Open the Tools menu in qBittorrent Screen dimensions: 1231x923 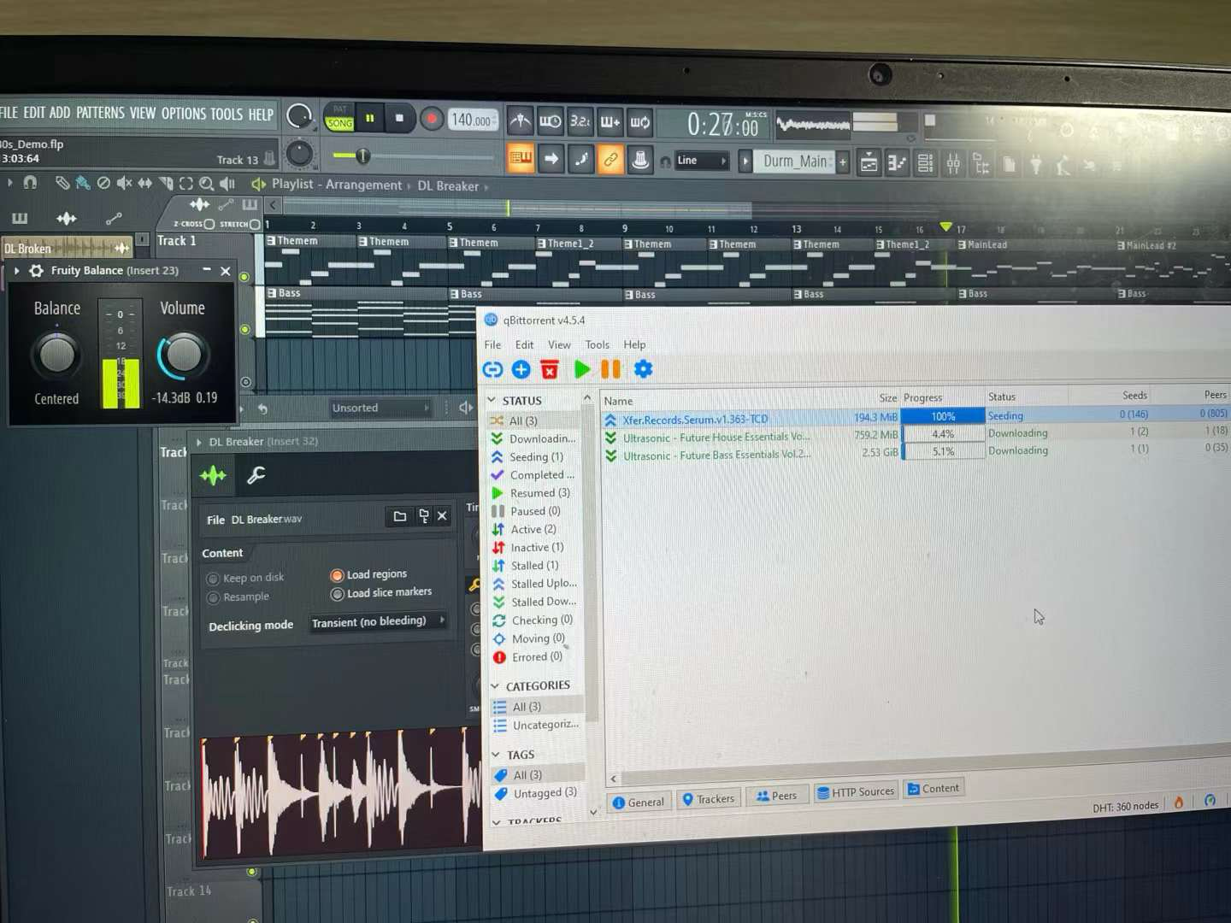597,344
